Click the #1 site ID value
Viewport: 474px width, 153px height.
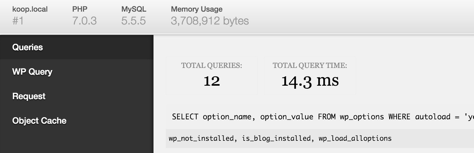pyautogui.click(x=18, y=21)
